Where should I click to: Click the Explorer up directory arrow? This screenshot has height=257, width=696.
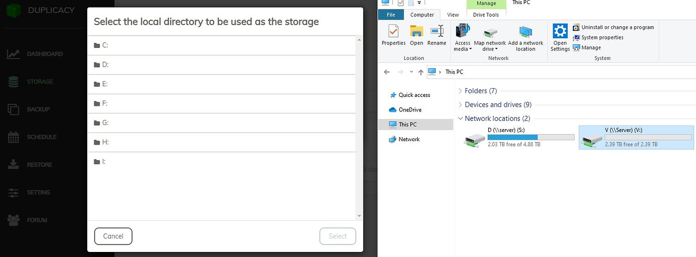click(421, 72)
